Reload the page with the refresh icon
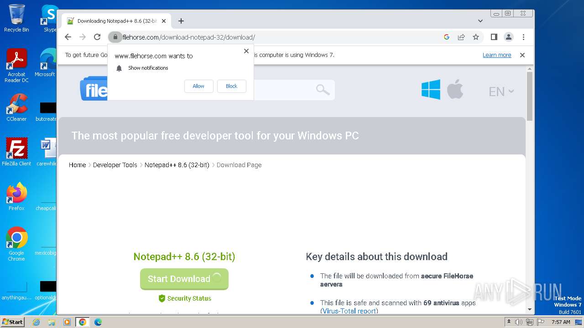This screenshot has width=584, height=328. pyautogui.click(x=97, y=37)
